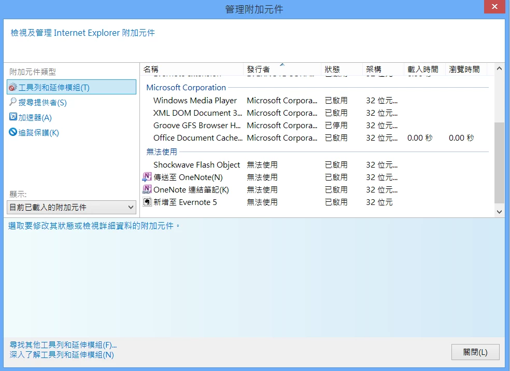Image resolution: width=510 pixels, height=371 pixels.
Task: Sort by 狀態 column header
Action: [x=342, y=69]
